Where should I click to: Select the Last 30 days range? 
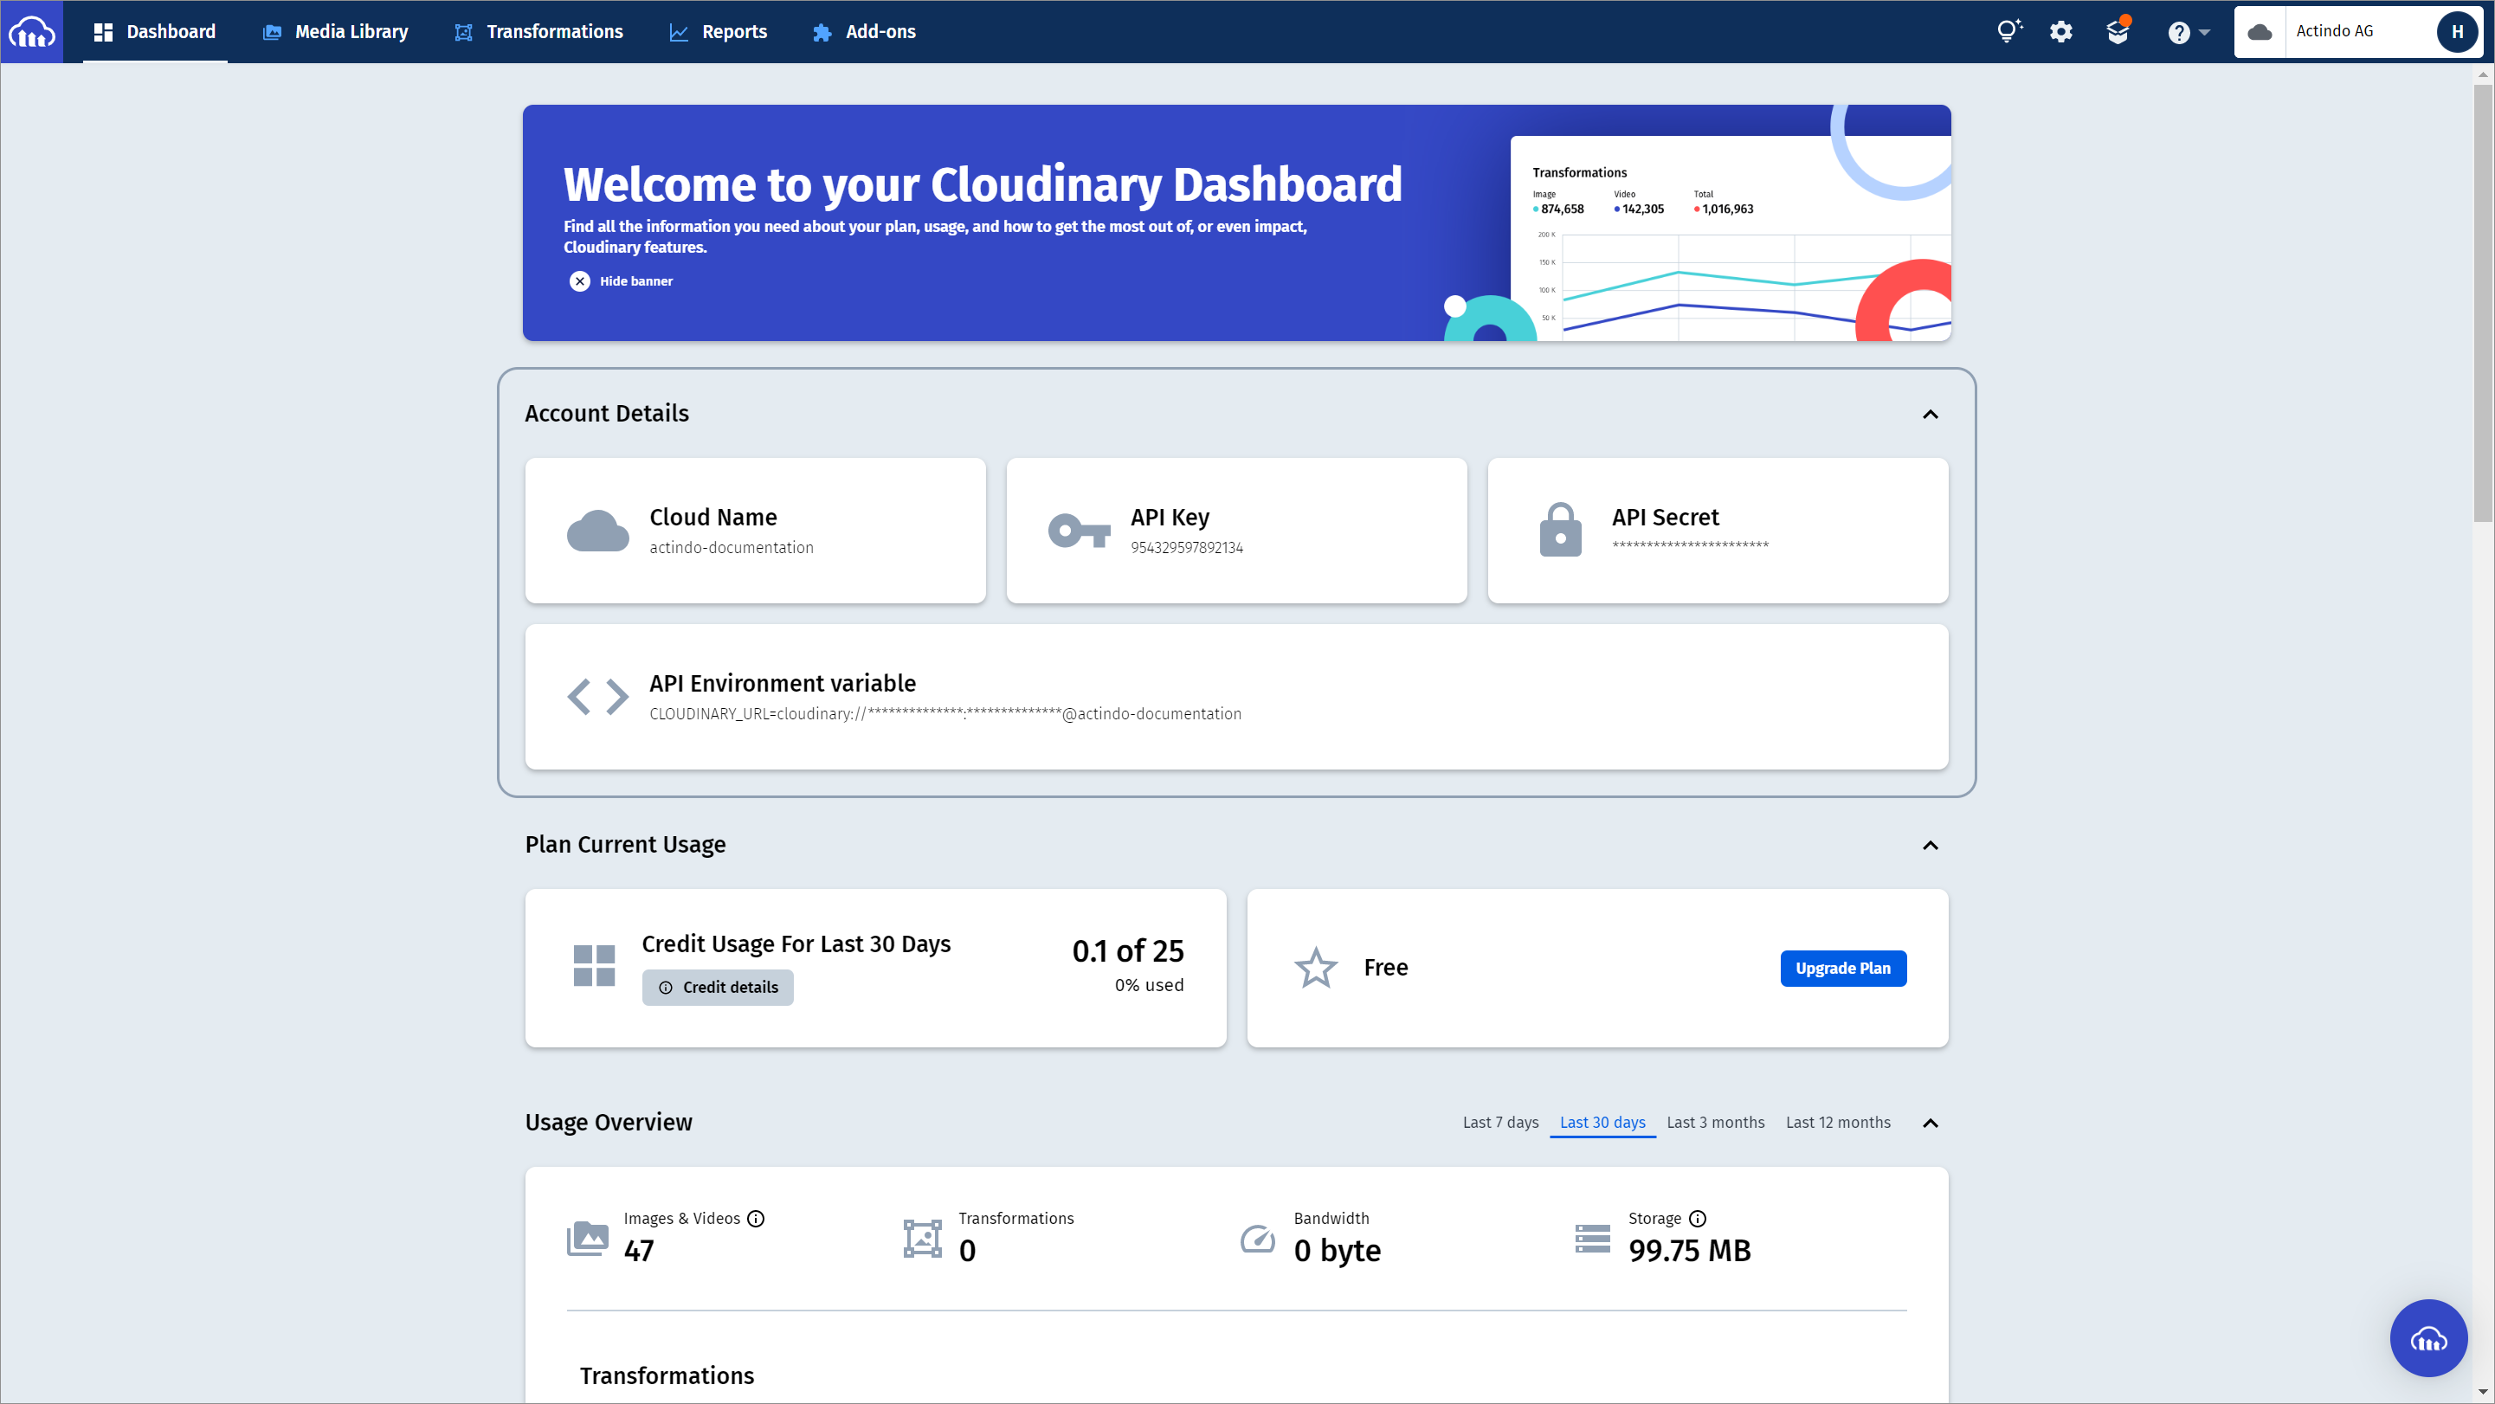pos(1602,1122)
